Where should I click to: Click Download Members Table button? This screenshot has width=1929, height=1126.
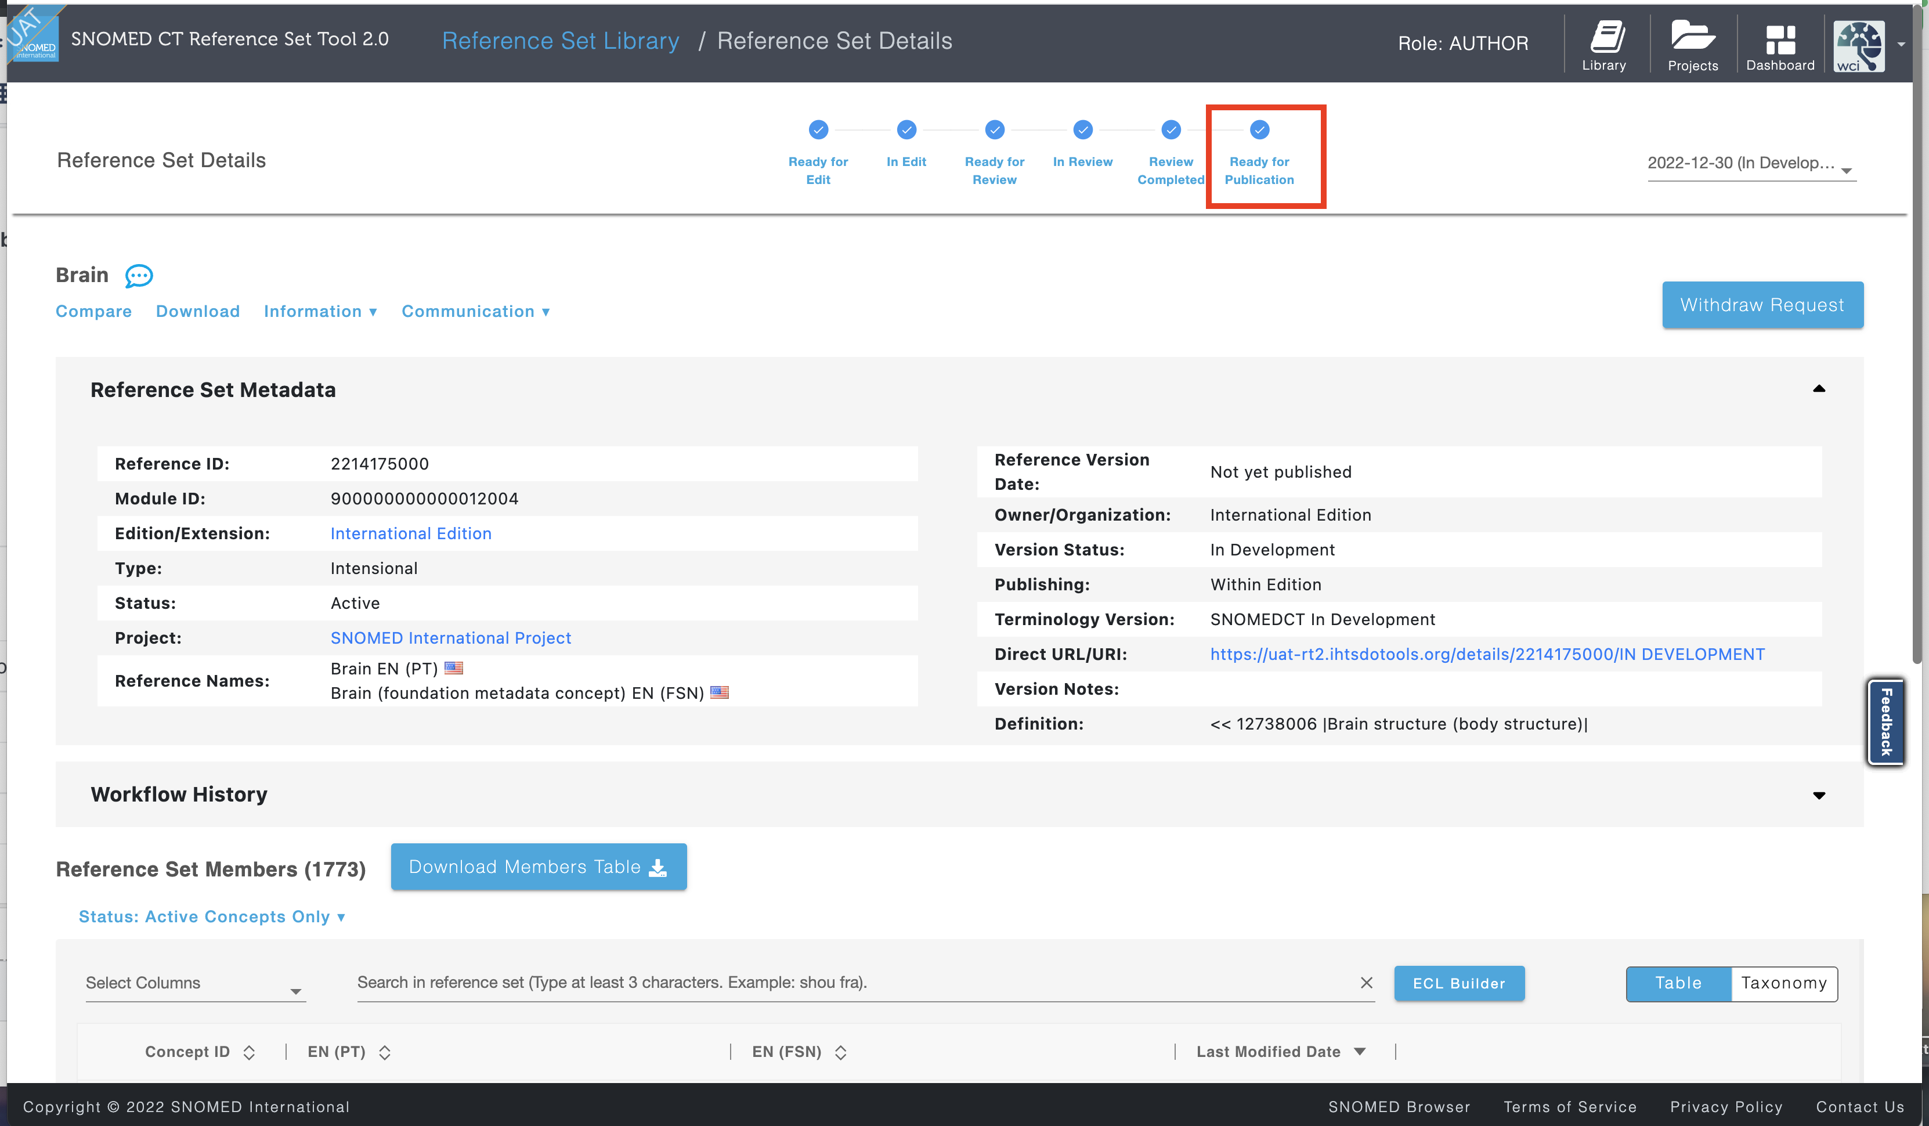click(x=538, y=867)
